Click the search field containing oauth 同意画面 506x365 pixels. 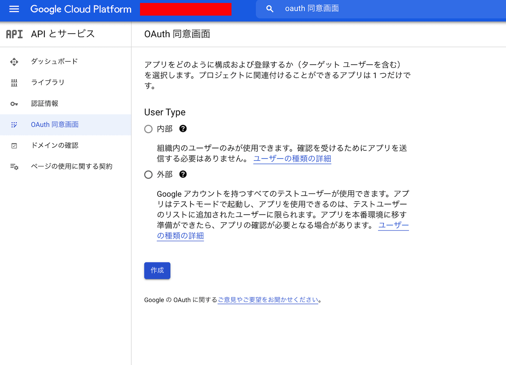[381, 9]
